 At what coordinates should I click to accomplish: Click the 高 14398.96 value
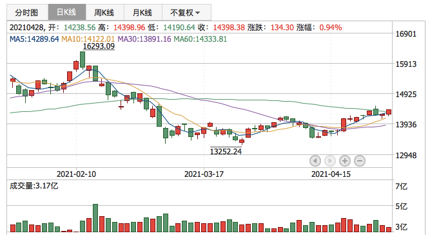click(129, 28)
